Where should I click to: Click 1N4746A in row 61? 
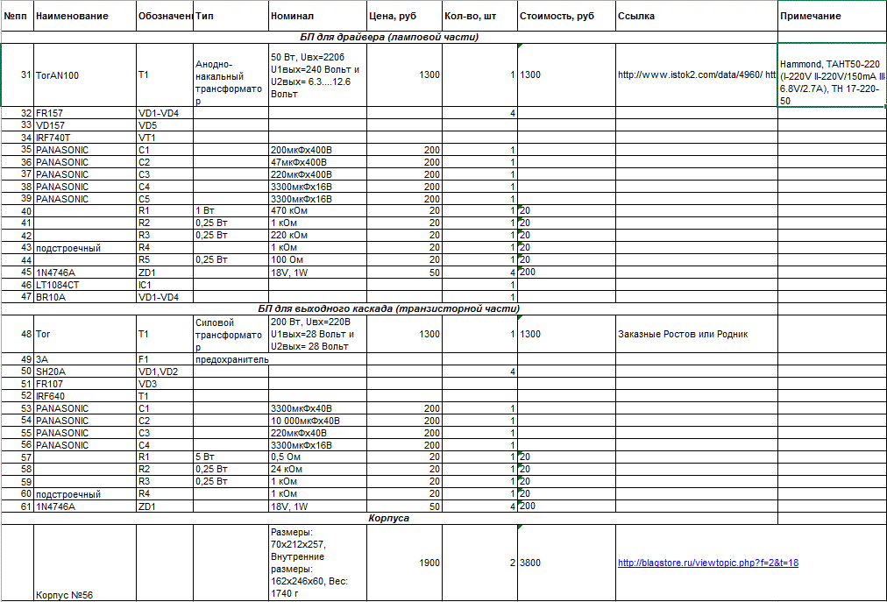(85, 506)
